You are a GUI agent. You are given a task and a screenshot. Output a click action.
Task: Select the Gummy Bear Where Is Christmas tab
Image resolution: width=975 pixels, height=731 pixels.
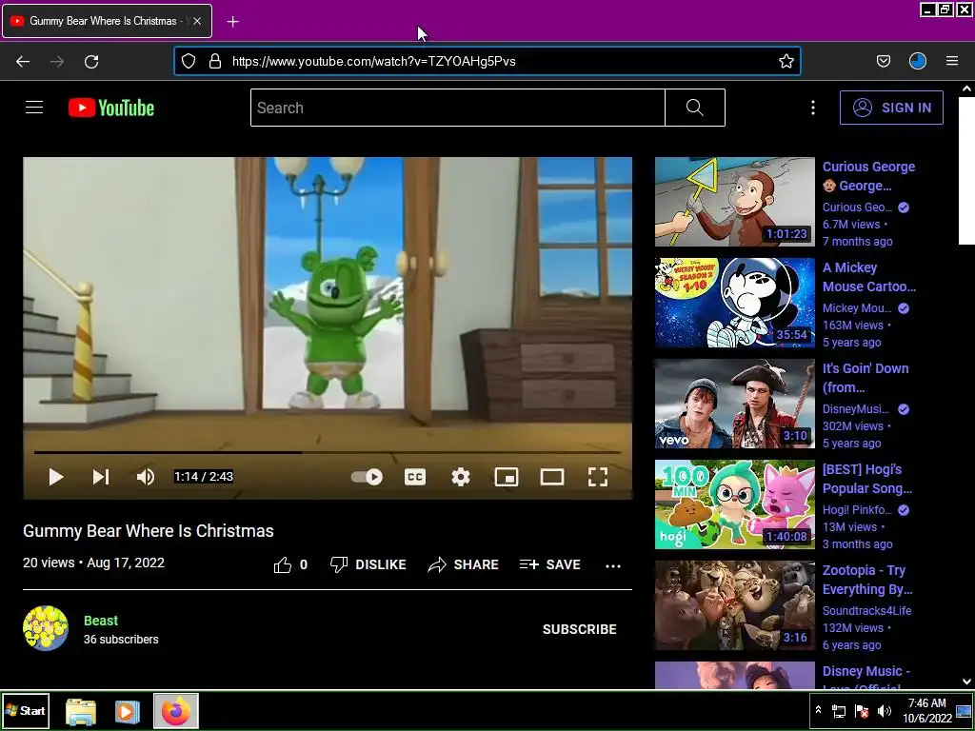107,21
